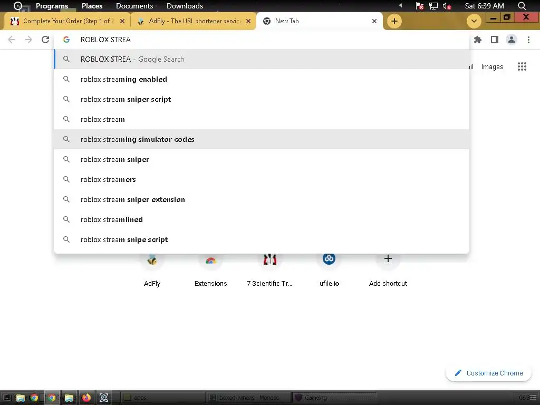
Task: Switch to the AdFly URL shortener tab
Action: pyautogui.click(x=195, y=21)
